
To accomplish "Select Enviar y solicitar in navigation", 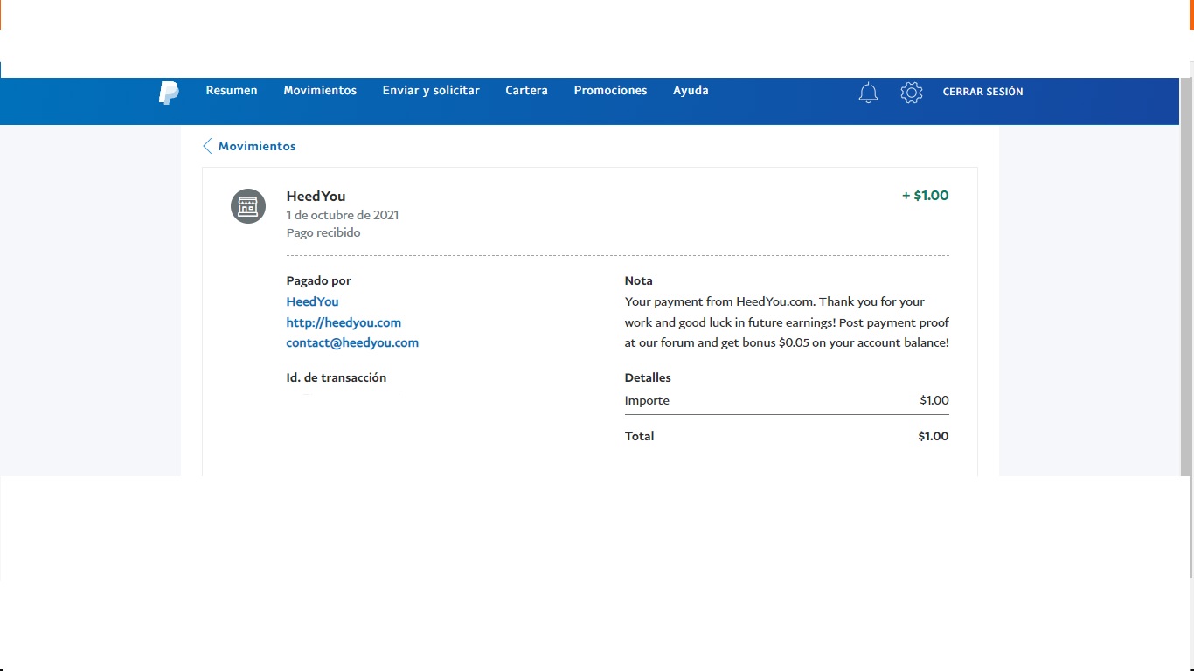I will coord(431,90).
